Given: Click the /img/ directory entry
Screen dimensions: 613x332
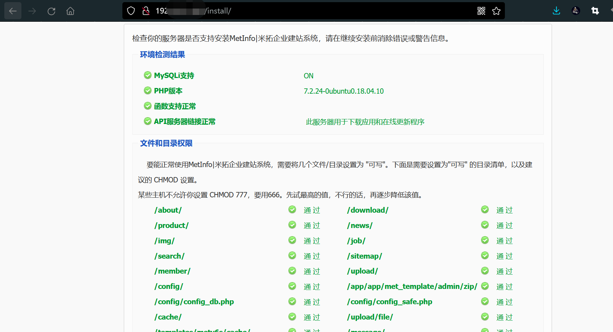Looking at the screenshot, I should 164,241.
